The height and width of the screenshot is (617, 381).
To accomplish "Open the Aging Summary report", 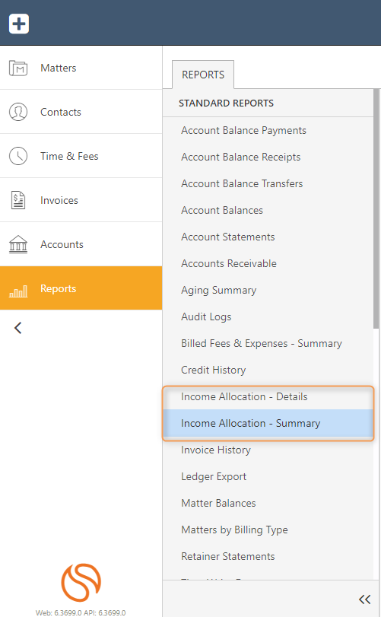I will (268, 291).
